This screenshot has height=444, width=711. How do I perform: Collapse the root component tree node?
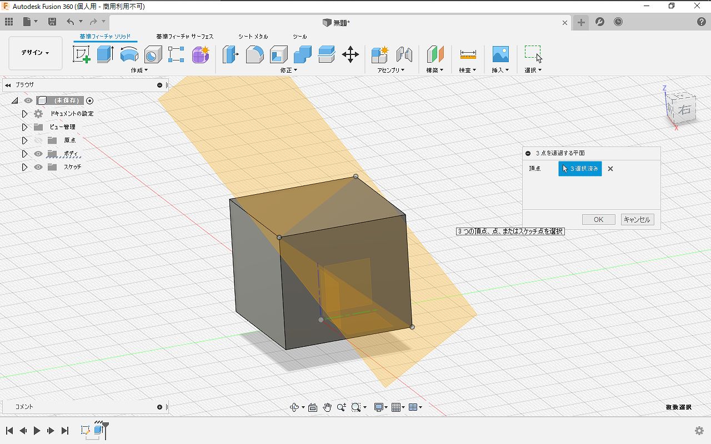tap(14, 100)
